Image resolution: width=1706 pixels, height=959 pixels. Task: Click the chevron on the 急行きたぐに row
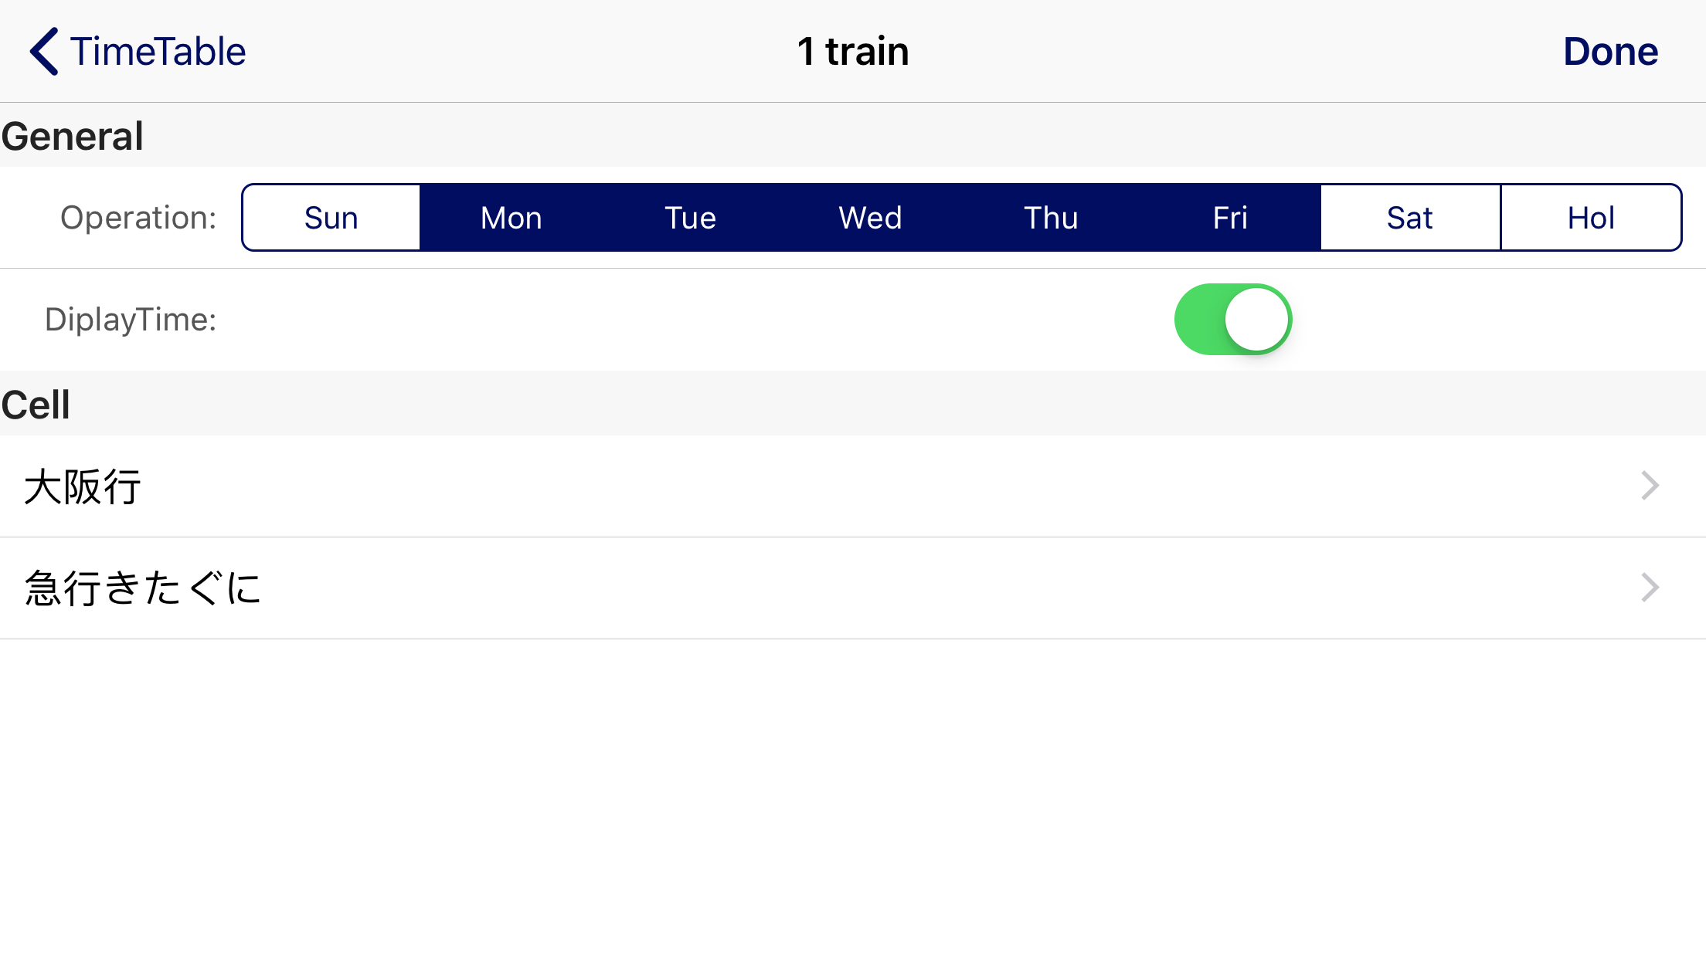(1650, 588)
